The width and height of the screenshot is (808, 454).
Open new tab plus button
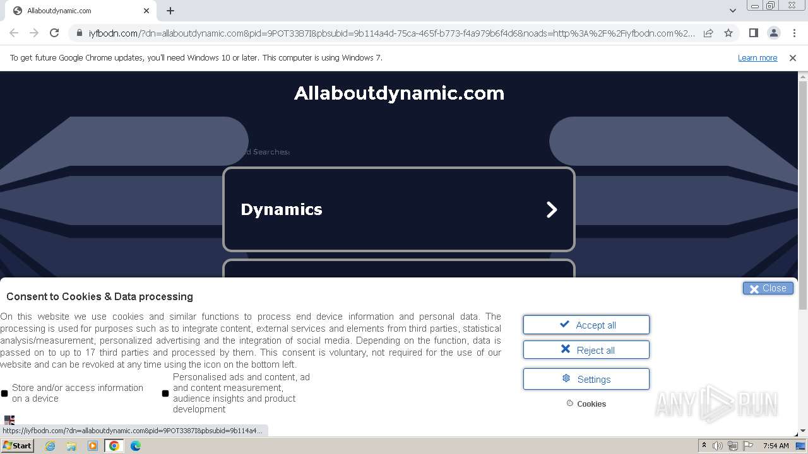tap(170, 11)
